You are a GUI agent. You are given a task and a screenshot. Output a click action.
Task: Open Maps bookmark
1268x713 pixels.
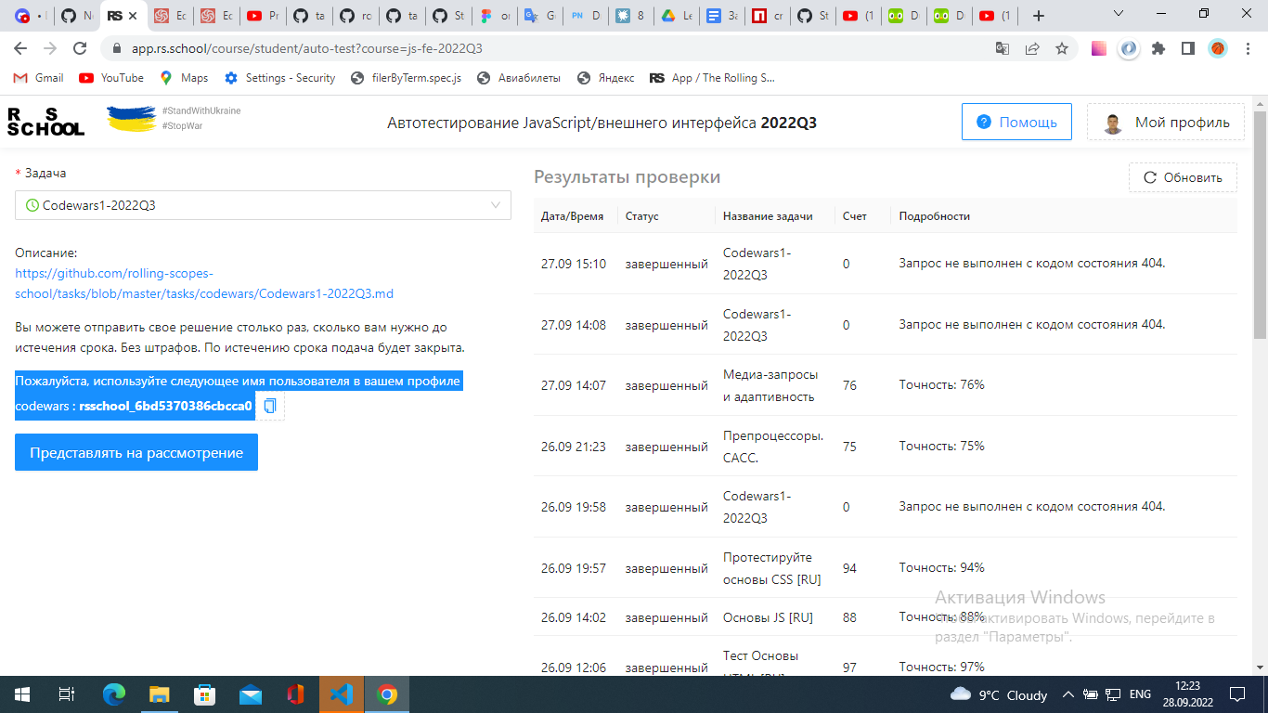(x=184, y=78)
